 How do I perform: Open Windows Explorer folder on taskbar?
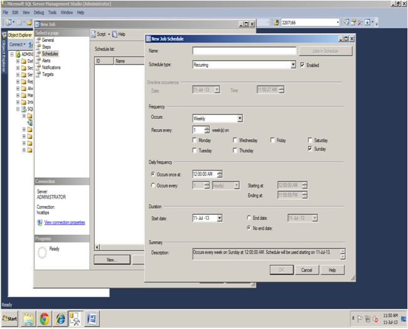(29, 318)
